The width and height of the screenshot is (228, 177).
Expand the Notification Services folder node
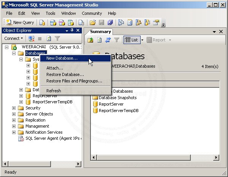tap(14, 132)
